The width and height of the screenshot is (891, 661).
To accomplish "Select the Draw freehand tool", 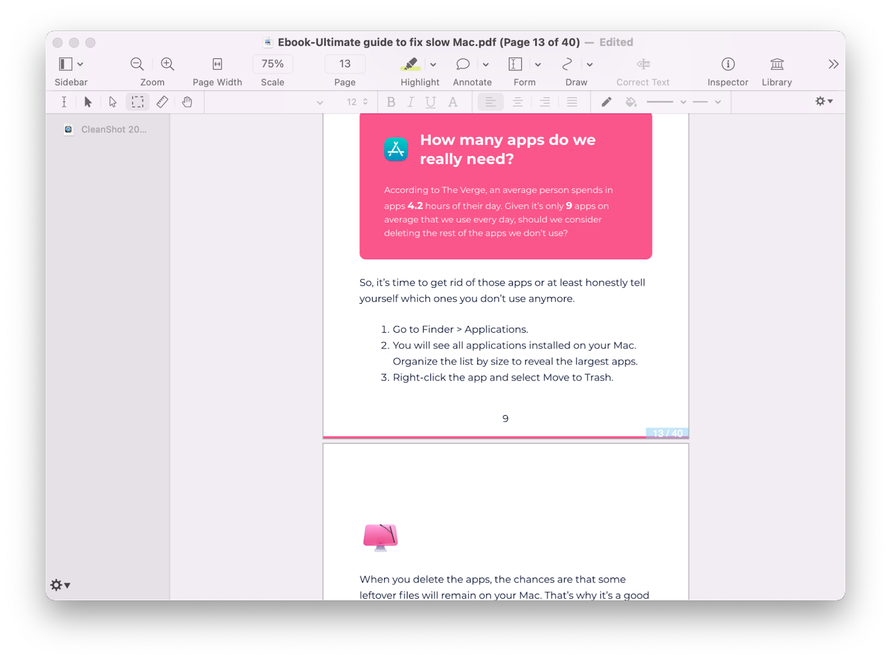I will click(567, 64).
